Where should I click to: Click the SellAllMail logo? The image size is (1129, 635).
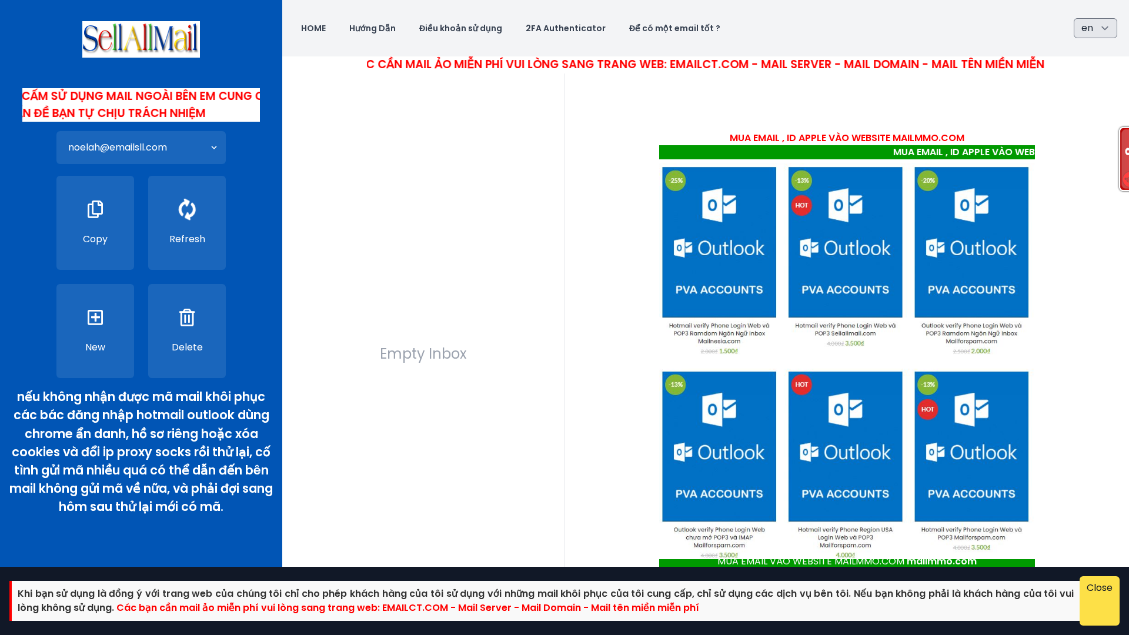click(141, 39)
